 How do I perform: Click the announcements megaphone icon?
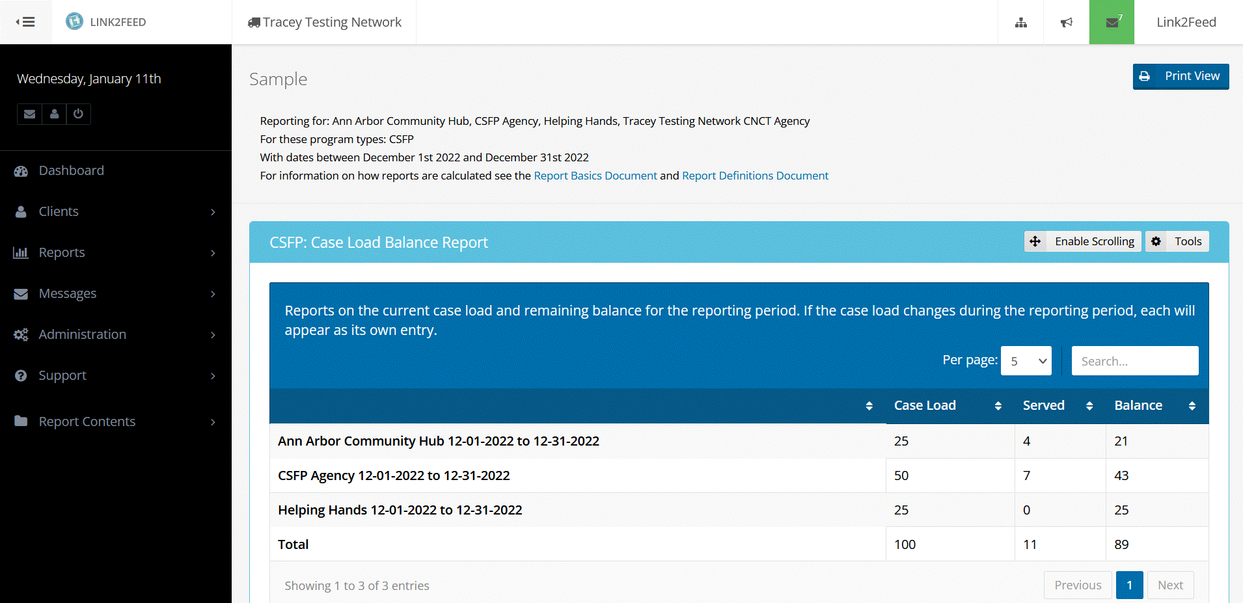pos(1066,21)
